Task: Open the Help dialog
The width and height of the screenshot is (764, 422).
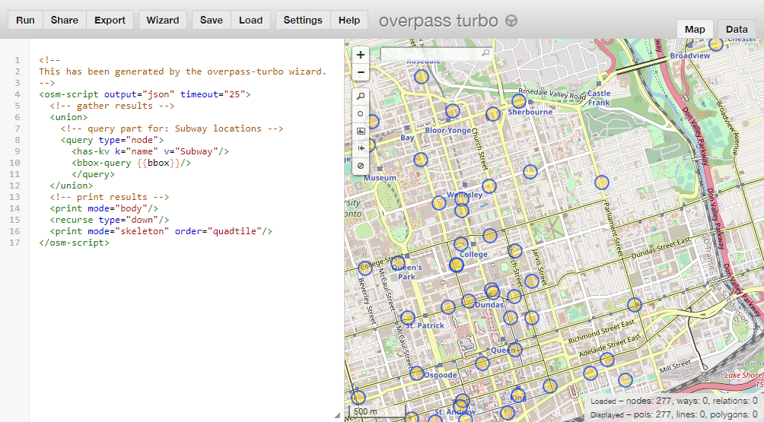Action: pos(349,20)
